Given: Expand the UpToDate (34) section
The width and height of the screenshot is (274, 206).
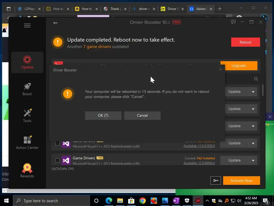Looking at the screenshot, I should pos(63,168).
